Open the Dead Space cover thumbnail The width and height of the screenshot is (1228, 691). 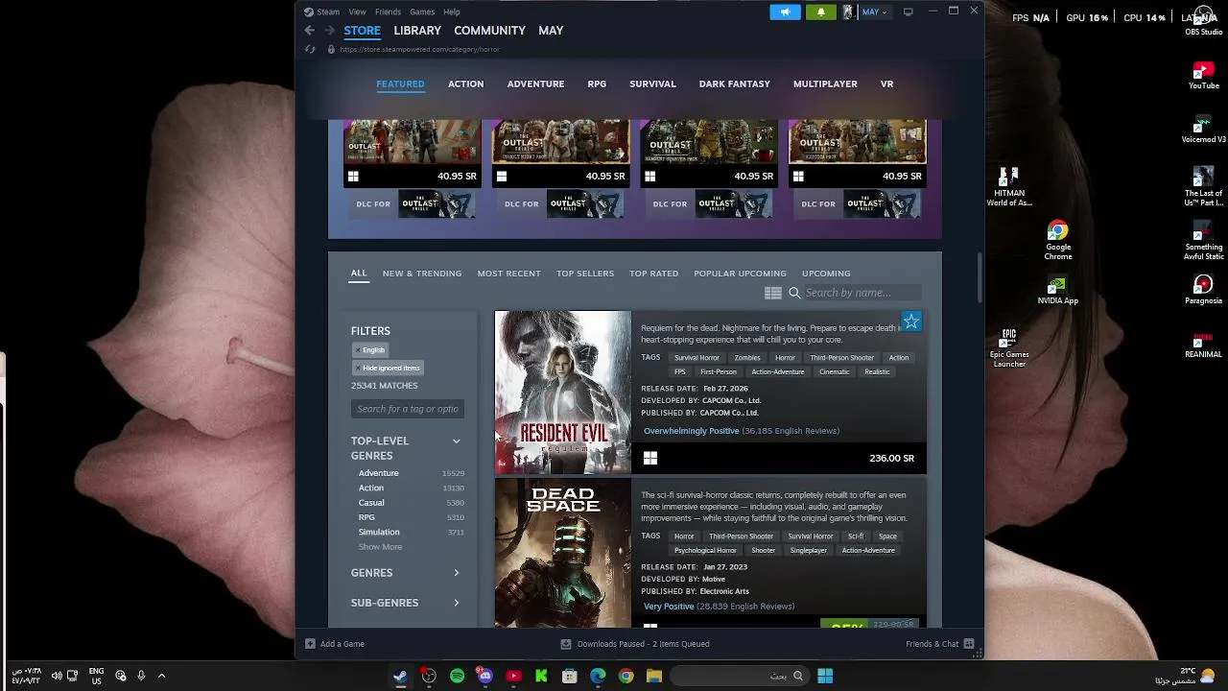[x=563, y=554]
